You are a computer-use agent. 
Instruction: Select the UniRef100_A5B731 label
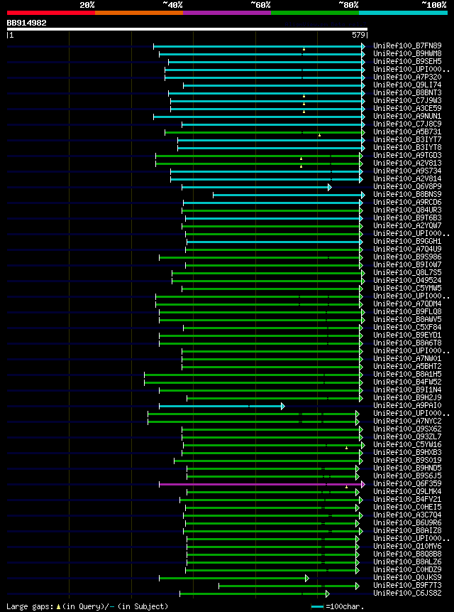(x=407, y=132)
